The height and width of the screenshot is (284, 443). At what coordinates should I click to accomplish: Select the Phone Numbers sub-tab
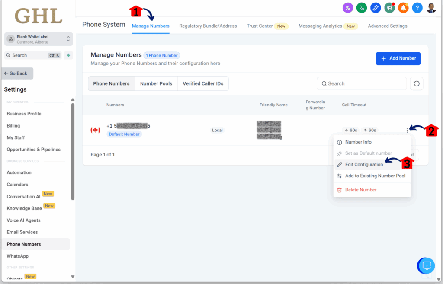point(111,83)
